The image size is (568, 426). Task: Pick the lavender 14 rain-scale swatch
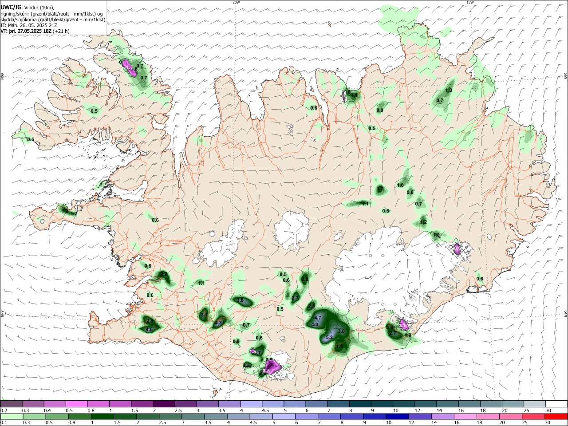coord(442,416)
